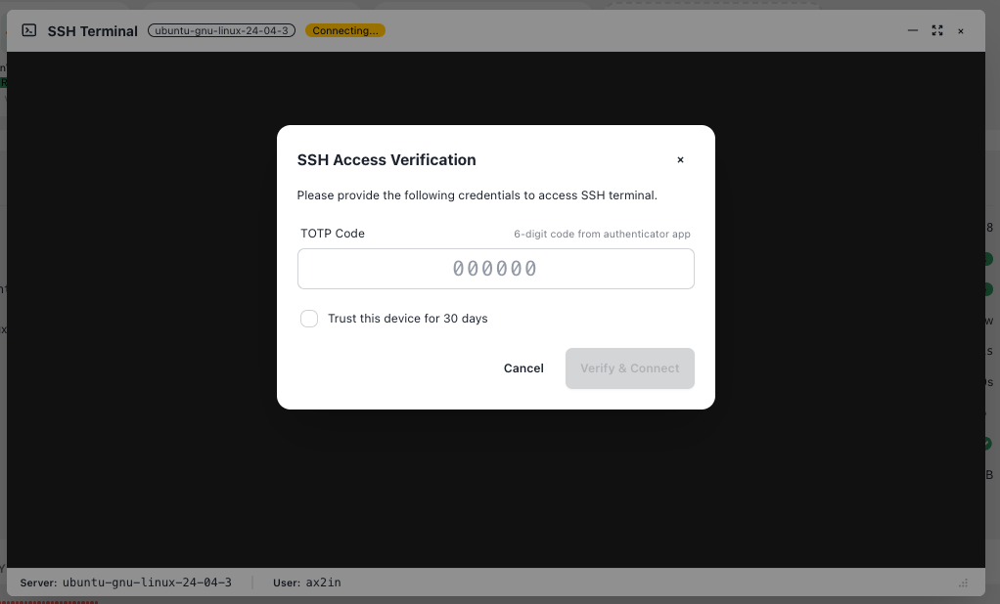The image size is (1000, 604).
Task: Click the Trust this device label text
Action: 407,319
